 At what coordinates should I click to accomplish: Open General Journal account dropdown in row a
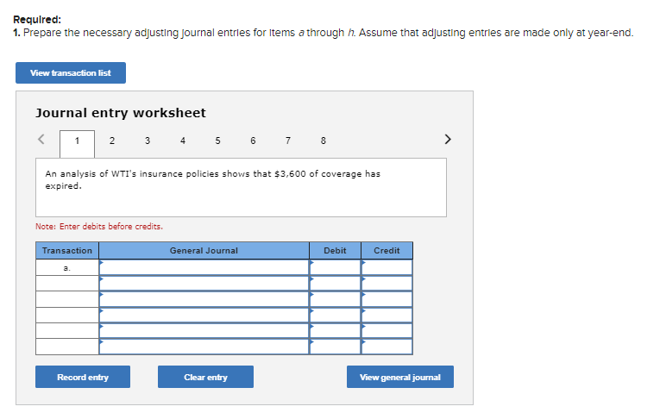(x=204, y=267)
